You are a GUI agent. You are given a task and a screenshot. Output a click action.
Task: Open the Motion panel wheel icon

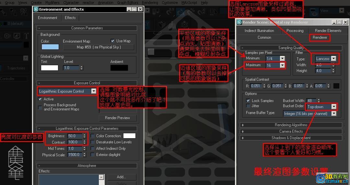pyautogui.click(x=7, y=36)
